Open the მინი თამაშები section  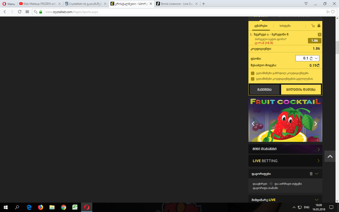coord(285,149)
